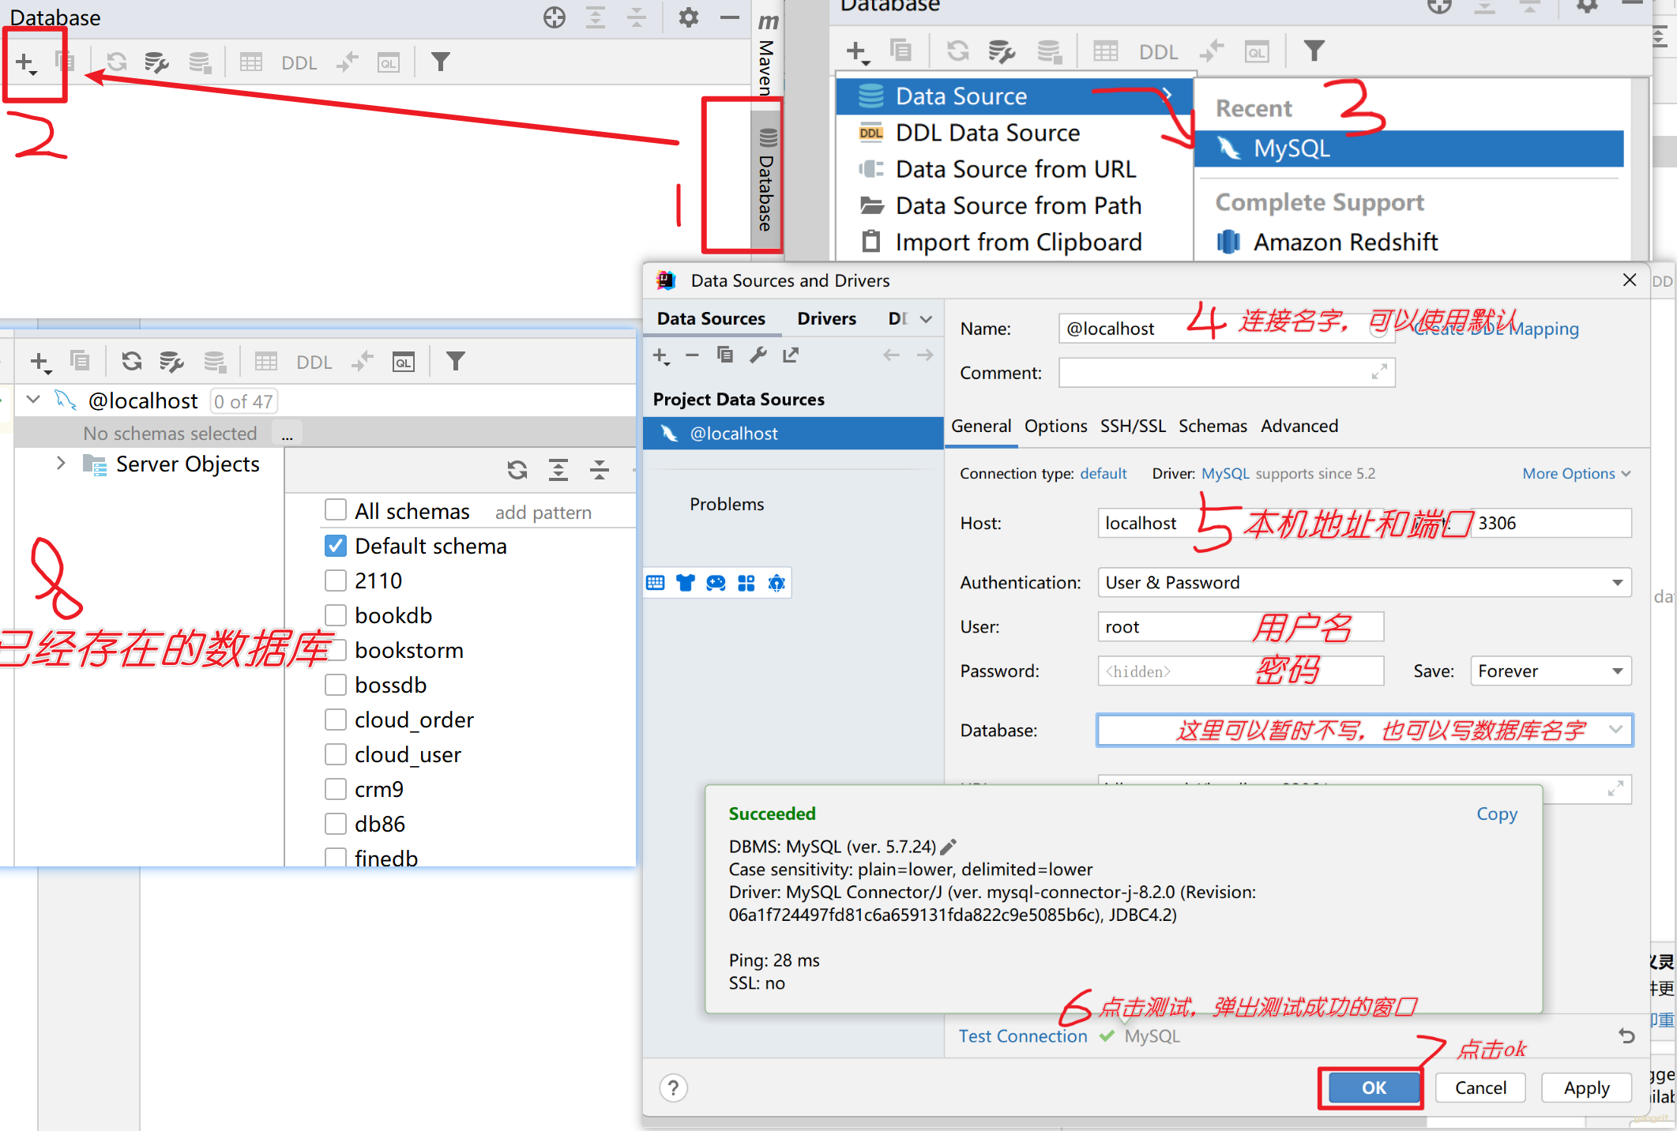The width and height of the screenshot is (1677, 1131).
Task: Open the SSH/SSL tab
Action: pyautogui.click(x=1133, y=426)
